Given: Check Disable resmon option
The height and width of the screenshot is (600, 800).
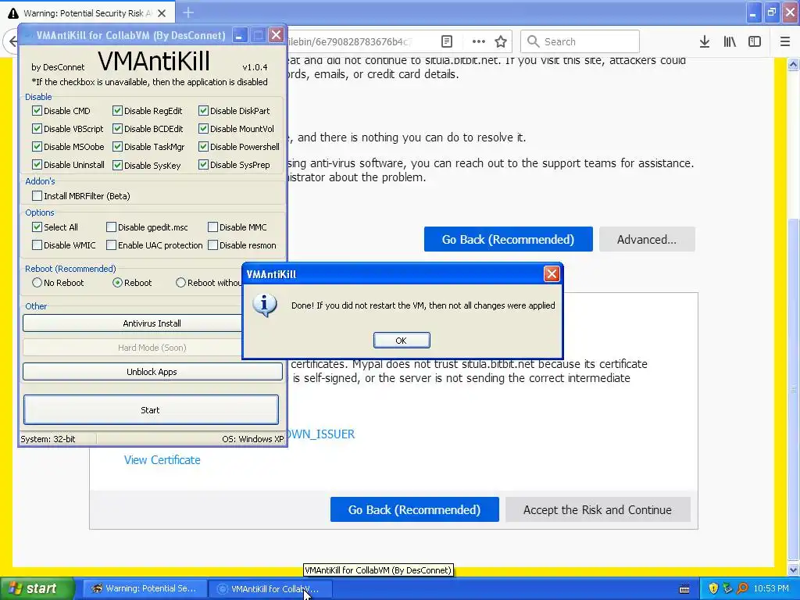Looking at the screenshot, I should point(212,245).
